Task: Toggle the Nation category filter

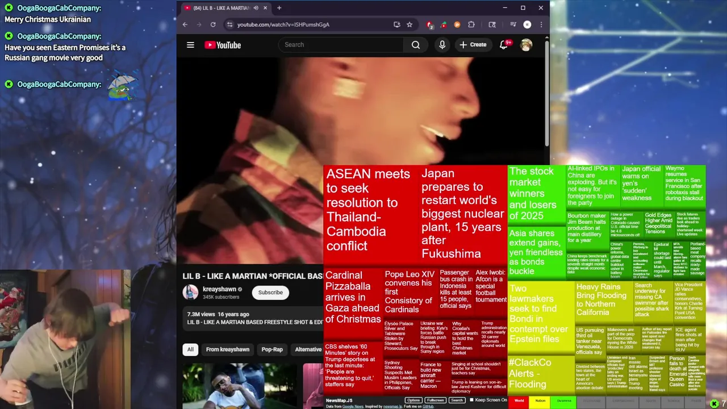Action: [x=540, y=401]
